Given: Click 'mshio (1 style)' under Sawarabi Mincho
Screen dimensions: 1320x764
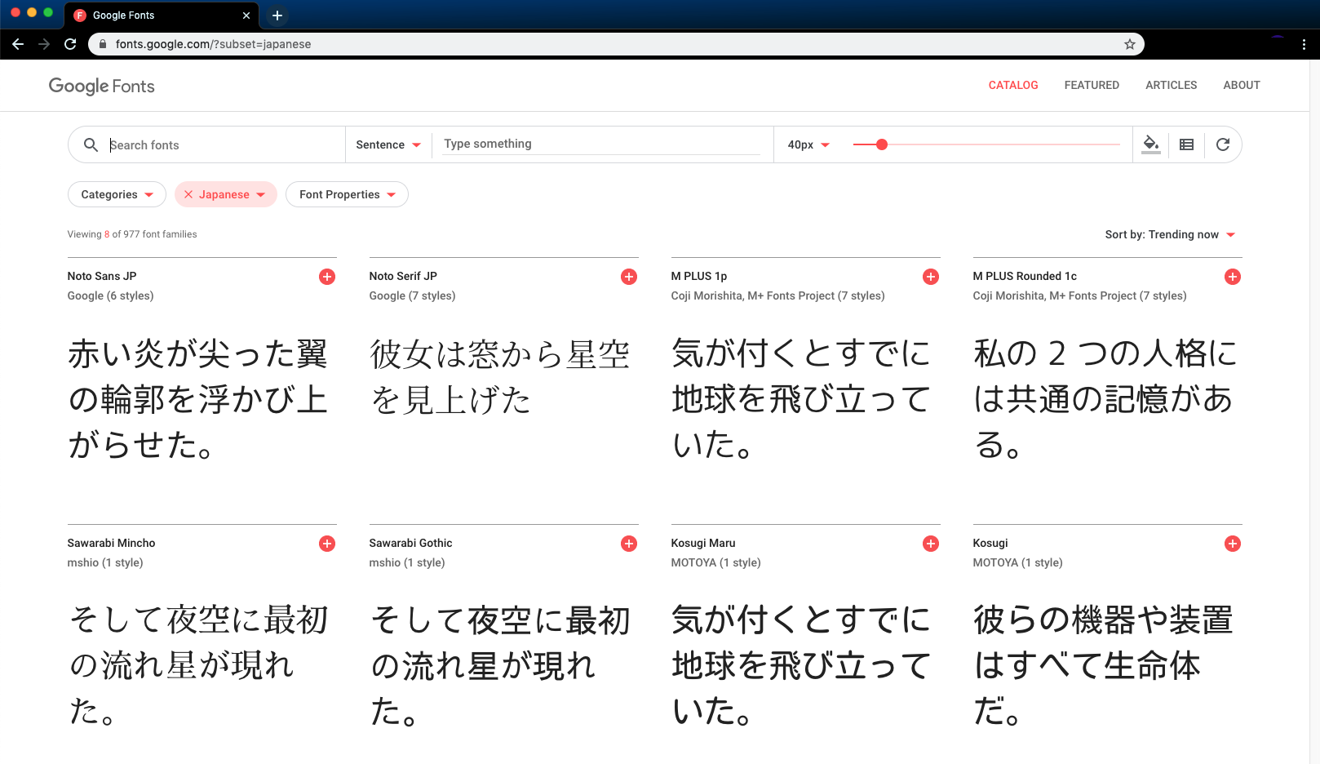Looking at the screenshot, I should [x=105, y=562].
